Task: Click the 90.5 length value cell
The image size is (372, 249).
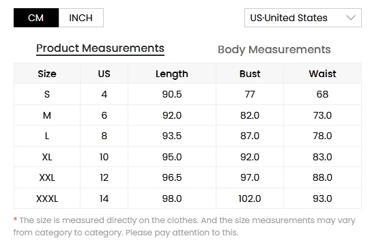Action: point(172,94)
